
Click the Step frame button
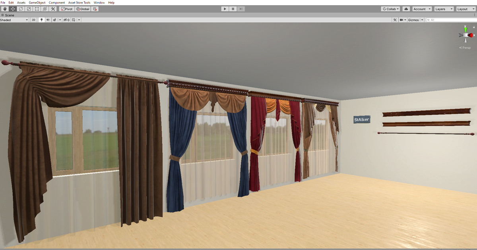tap(241, 9)
